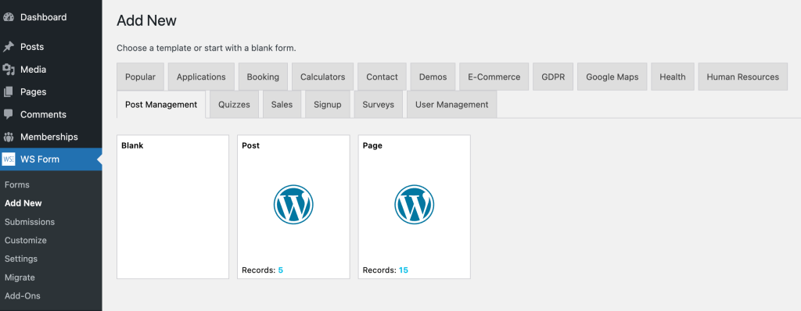
Task: Click the Comments speech bubble icon
Action: 8,114
